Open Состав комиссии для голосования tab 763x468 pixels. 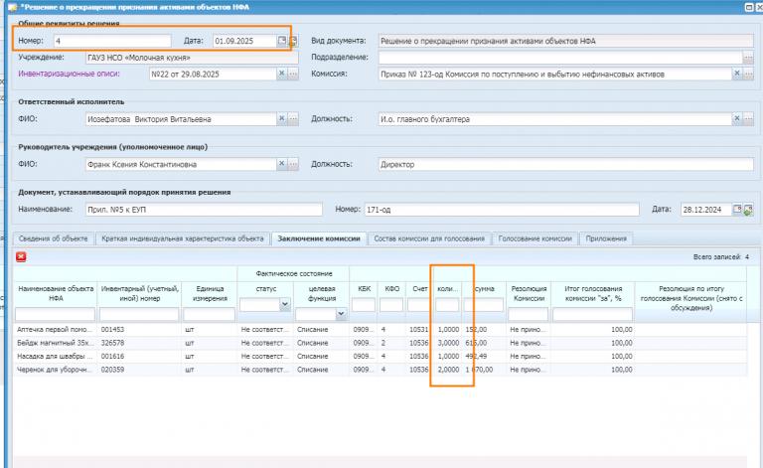[x=429, y=238]
